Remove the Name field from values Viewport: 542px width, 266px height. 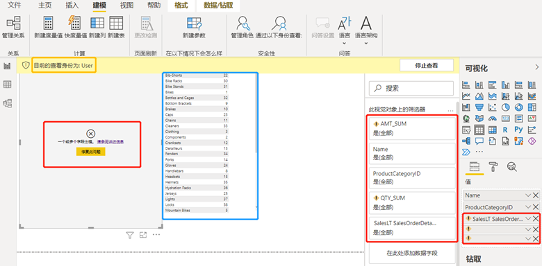pyautogui.click(x=536, y=195)
